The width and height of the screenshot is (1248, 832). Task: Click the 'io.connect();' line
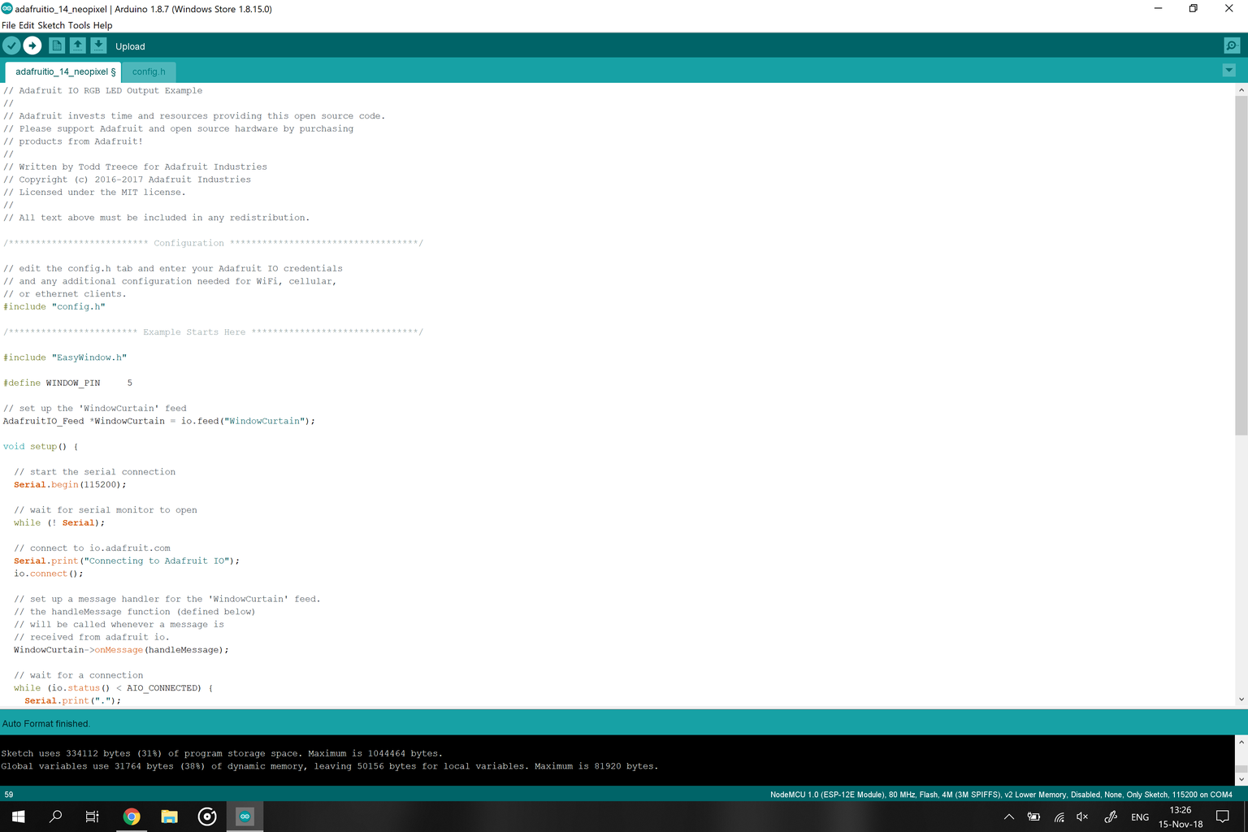click(x=49, y=574)
